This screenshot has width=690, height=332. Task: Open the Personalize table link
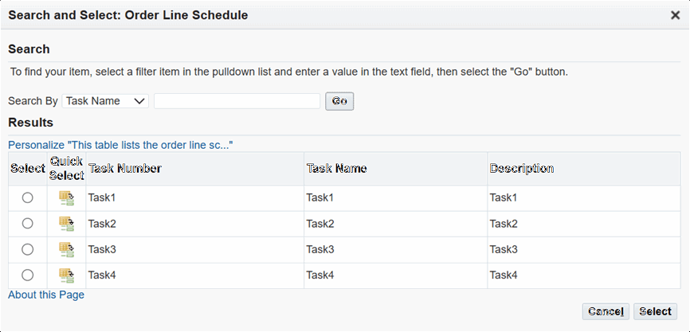120,145
